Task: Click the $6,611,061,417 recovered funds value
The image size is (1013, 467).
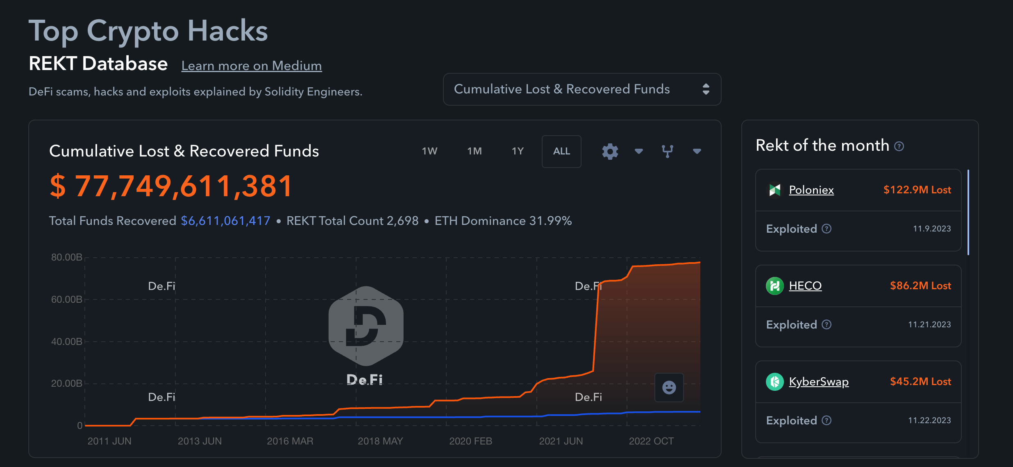Action: [225, 221]
